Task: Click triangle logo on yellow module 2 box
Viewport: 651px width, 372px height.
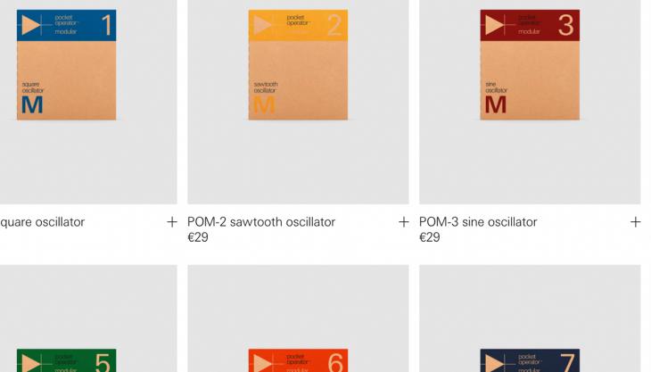Action: [x=263, y=25]
